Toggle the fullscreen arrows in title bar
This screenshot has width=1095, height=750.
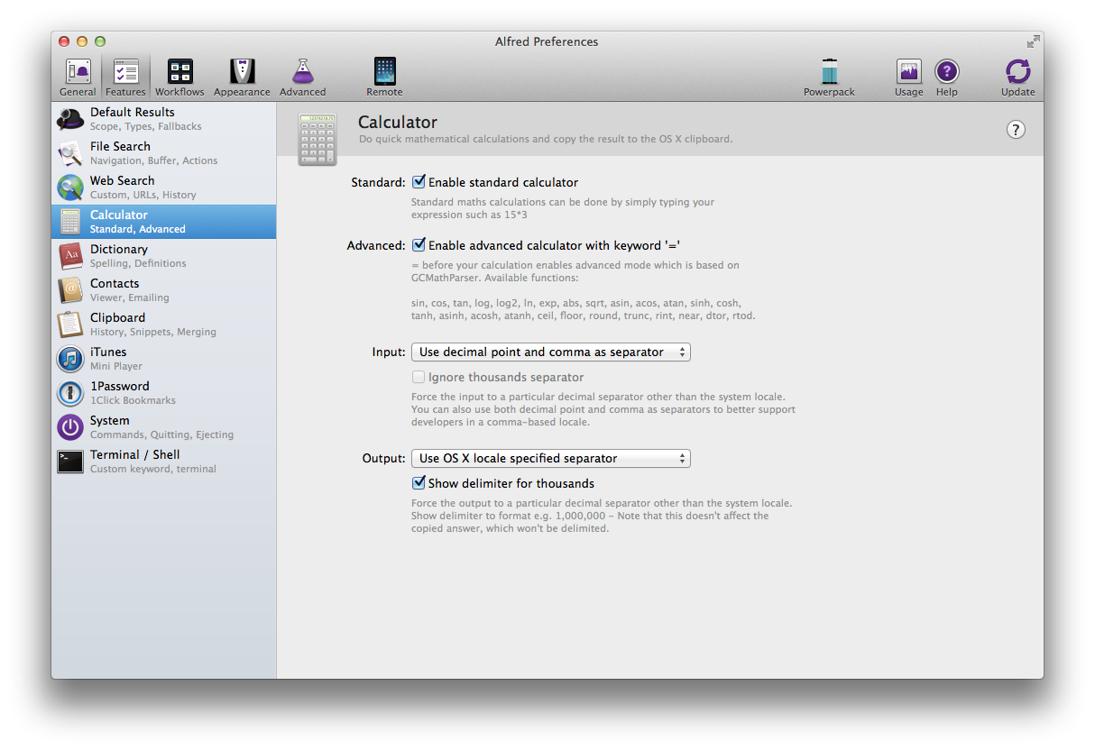pos(1033,41)
